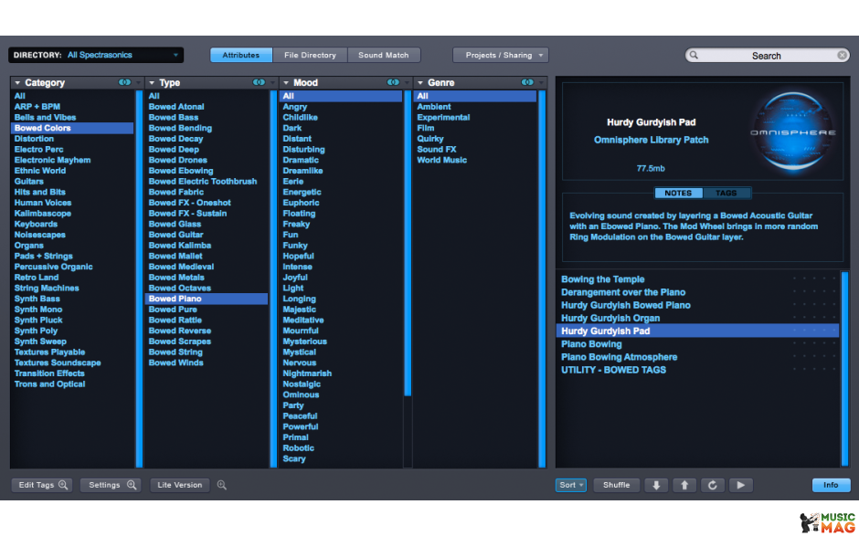Select Pads + Strings in Category list
This screenshot has height=536, width=859.
click(43, 257)
